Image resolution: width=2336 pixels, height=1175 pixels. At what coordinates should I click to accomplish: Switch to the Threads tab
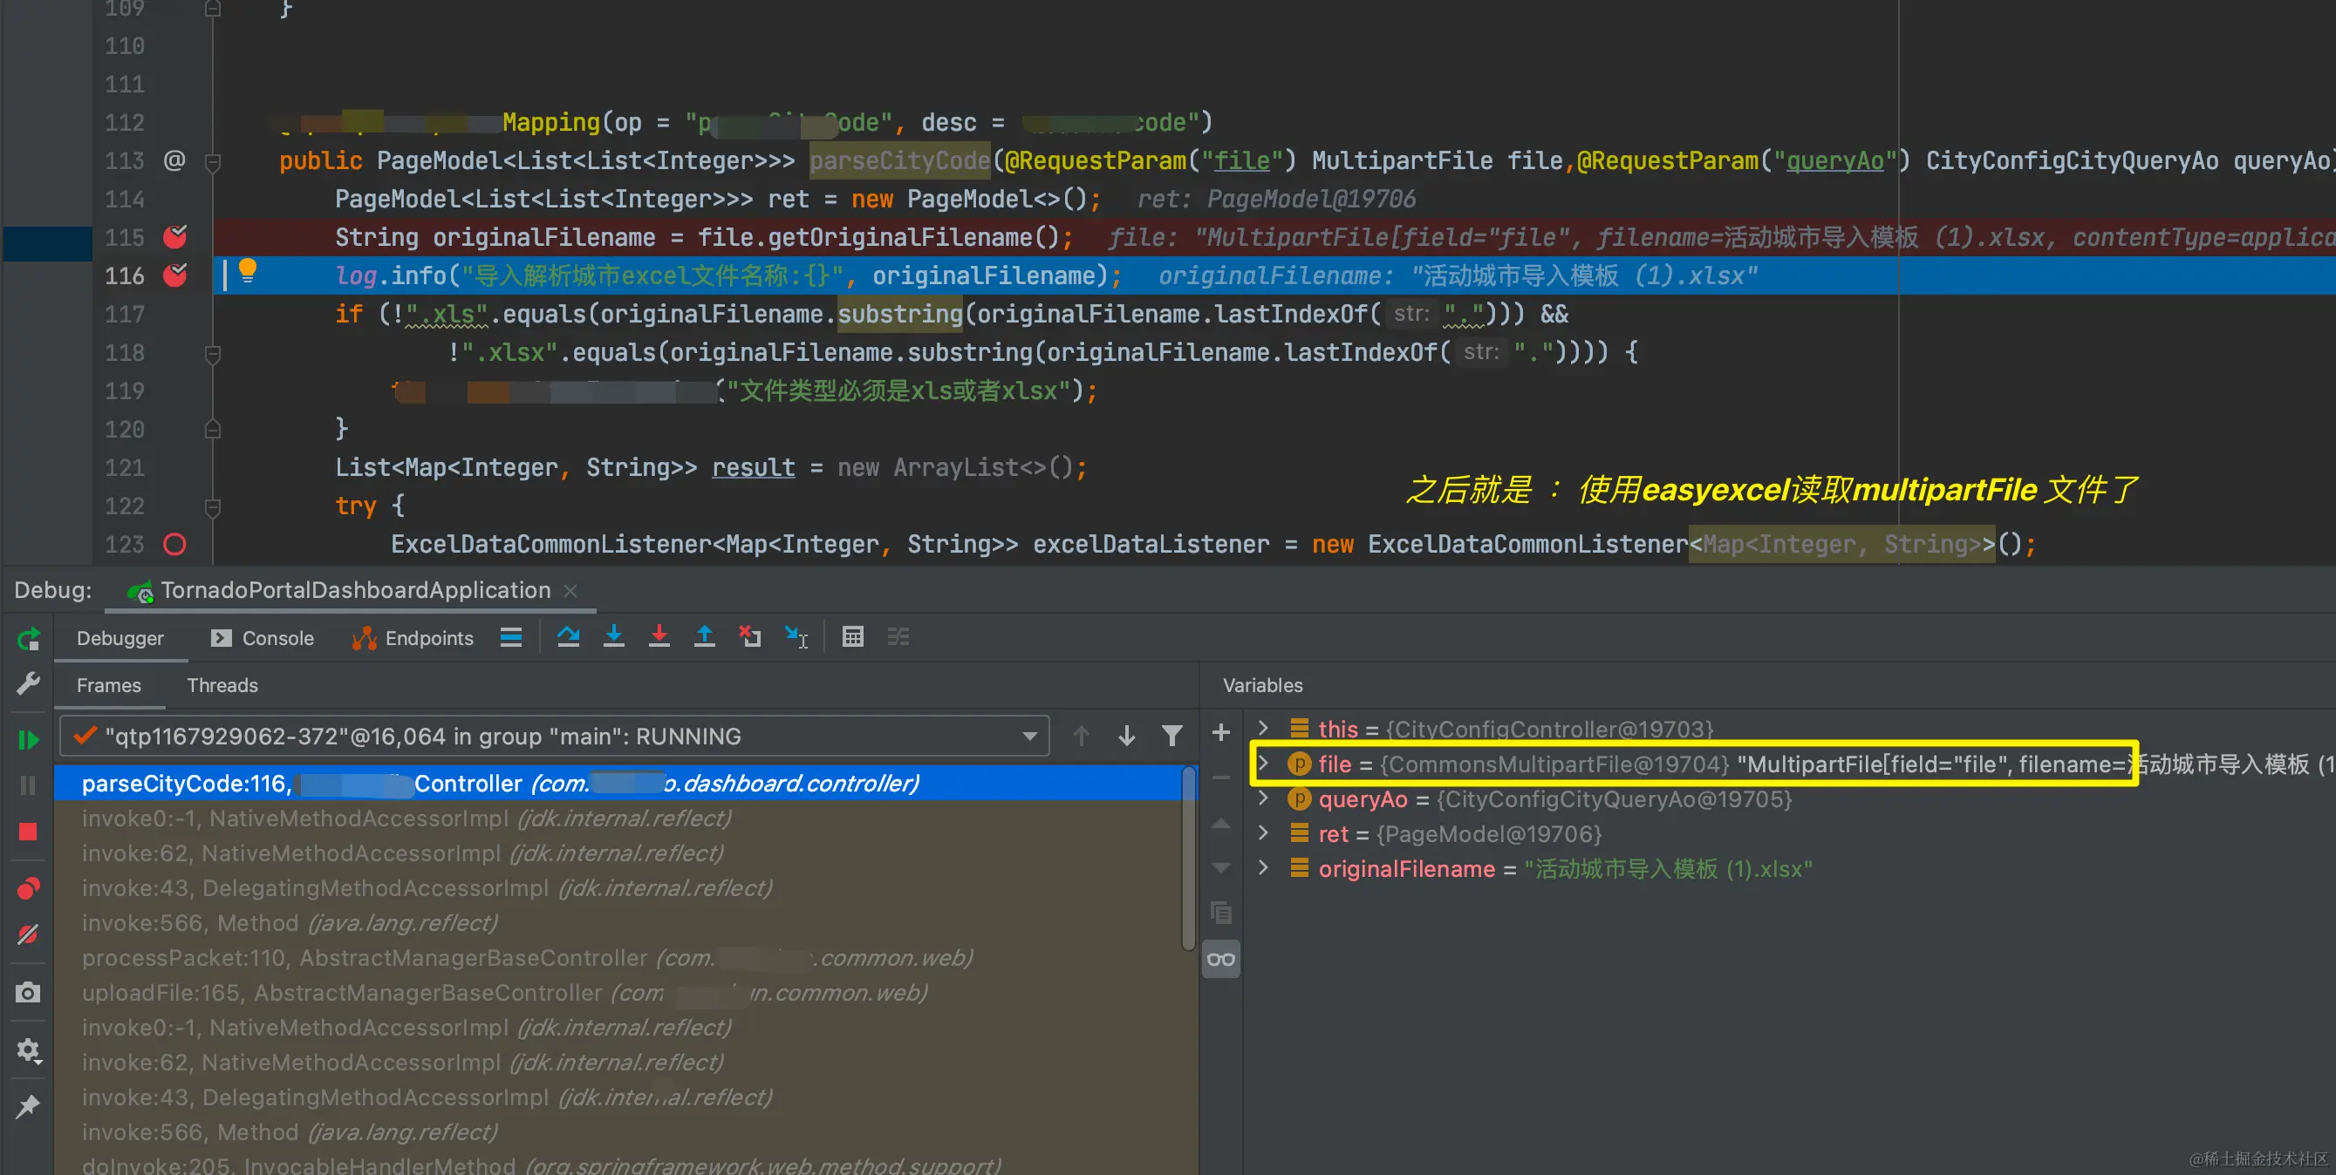[222, 685]
